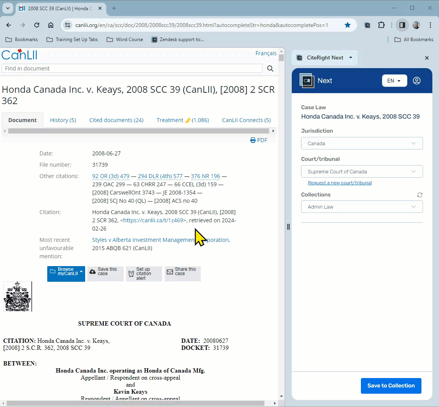The height and width of the screenshot is (407, 439).
Task: Open the Court/tribunal dropdown
Action: pos(362,171)
